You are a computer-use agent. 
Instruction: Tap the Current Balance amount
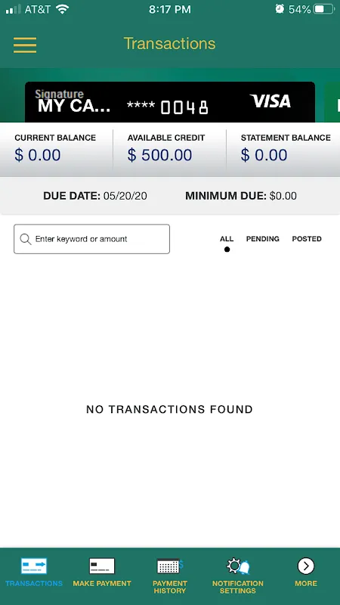click(x=37, y=155)
